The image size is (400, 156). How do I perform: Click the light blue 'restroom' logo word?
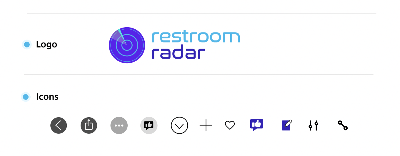(196, 37)
